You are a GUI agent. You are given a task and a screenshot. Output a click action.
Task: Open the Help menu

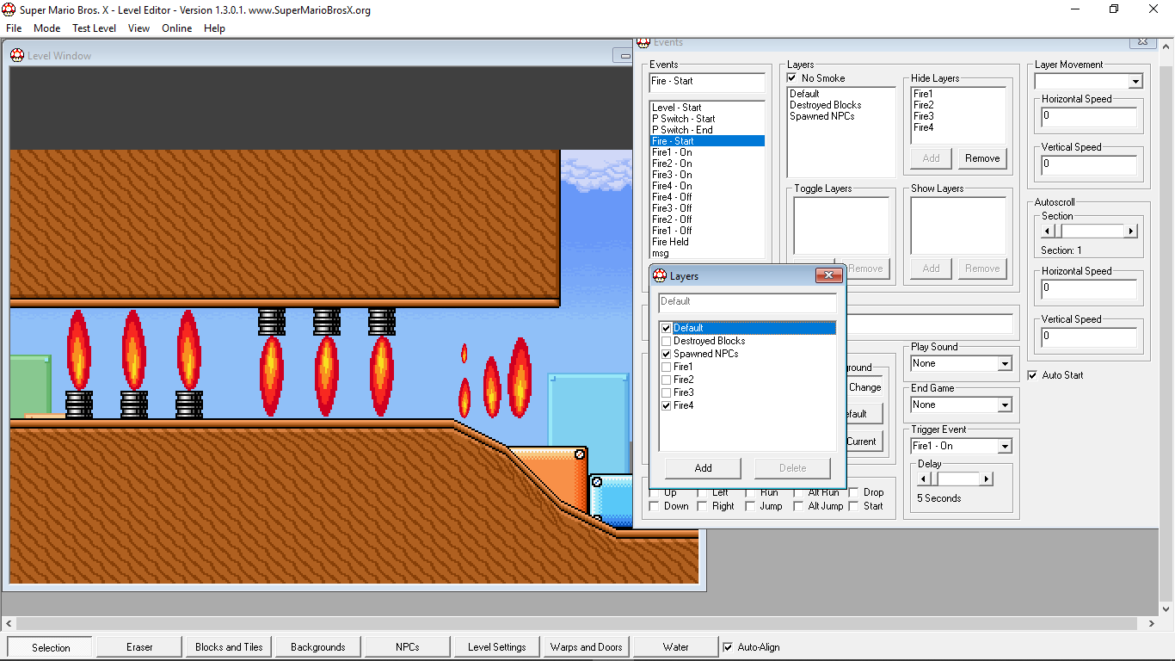(214, 28)
